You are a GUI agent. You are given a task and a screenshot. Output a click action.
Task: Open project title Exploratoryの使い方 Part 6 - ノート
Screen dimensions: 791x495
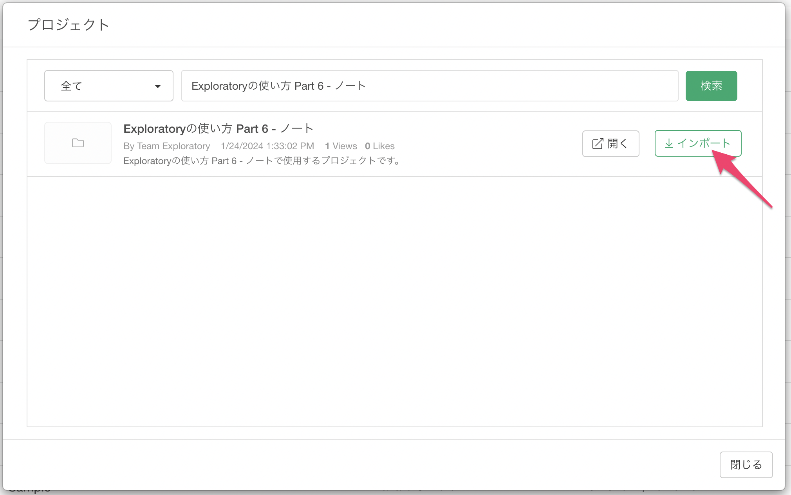point(218,128)
